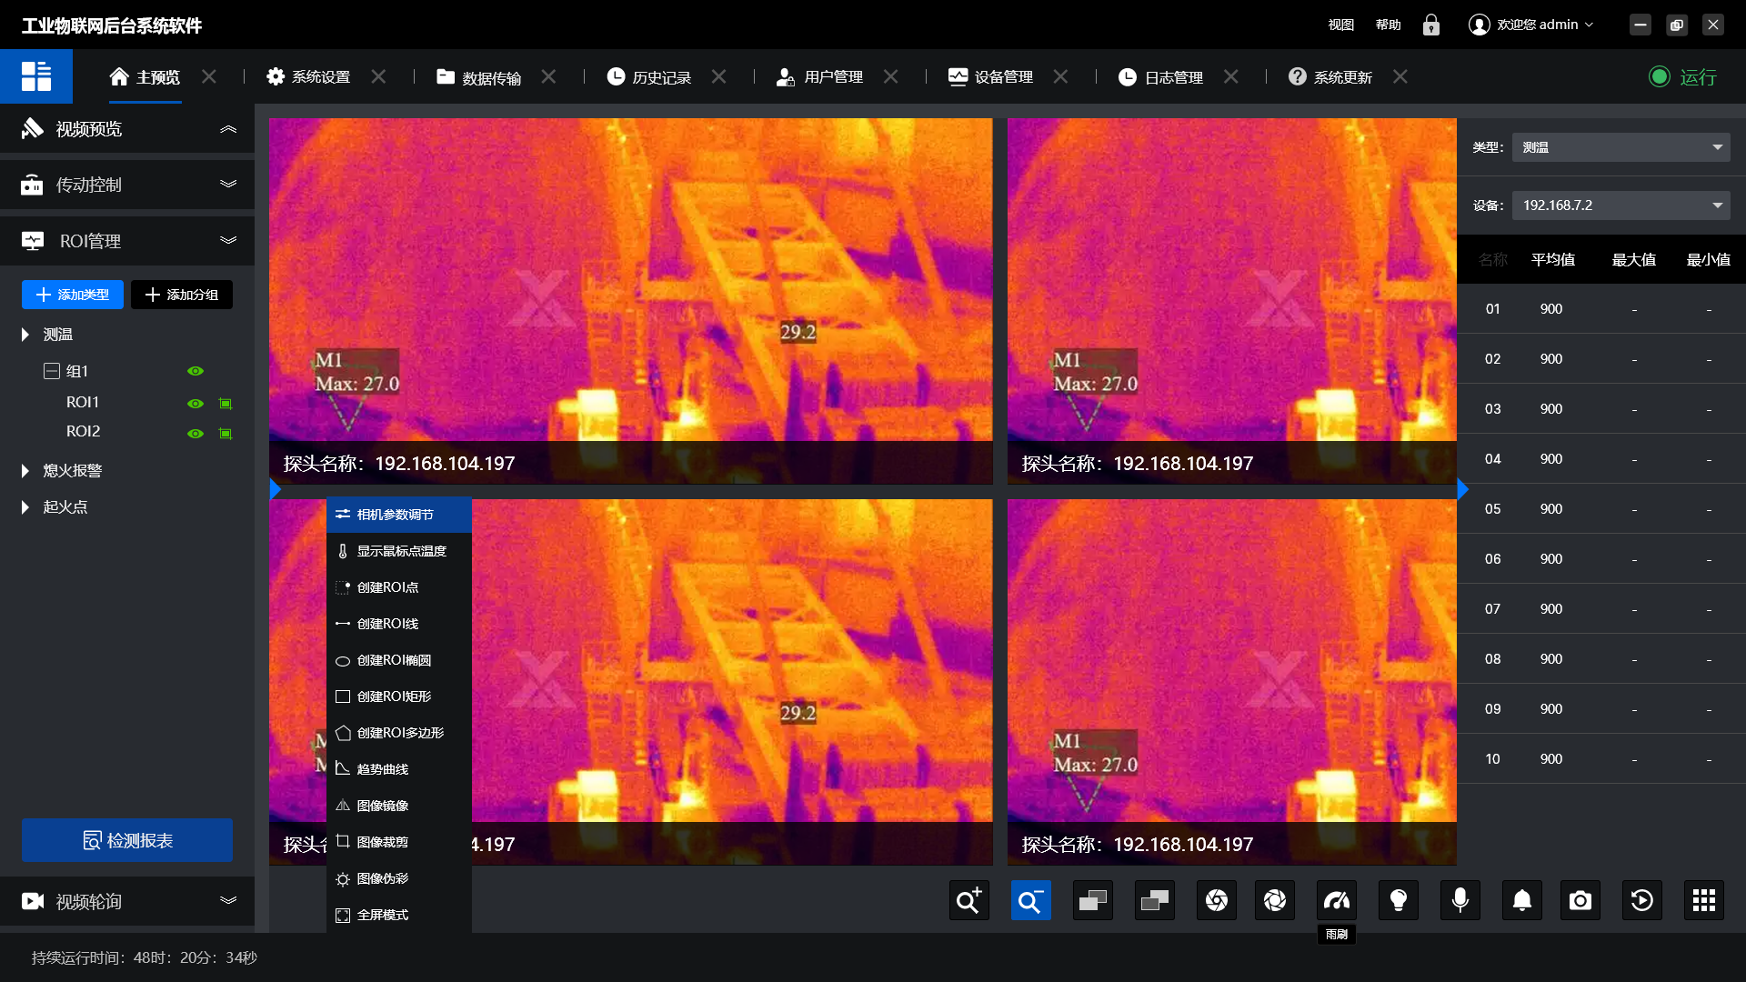
Task: Toggle visibility eye for 组1 group
Action: click(x=195, y=371)
